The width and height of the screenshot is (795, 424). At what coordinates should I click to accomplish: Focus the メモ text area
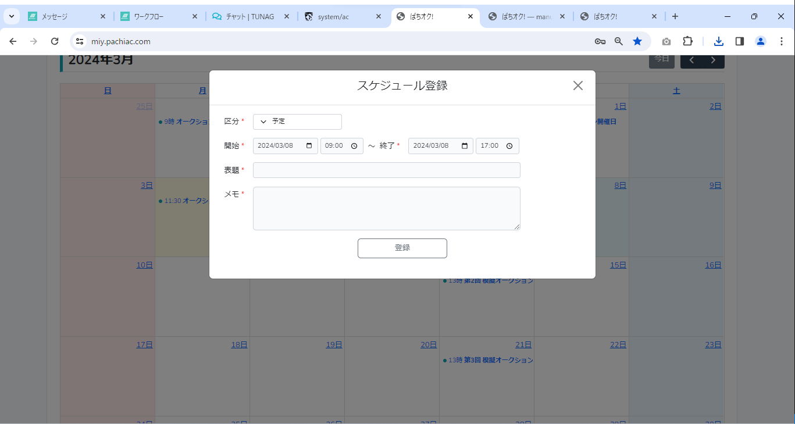pyautogui.click(x=387, y=208)
